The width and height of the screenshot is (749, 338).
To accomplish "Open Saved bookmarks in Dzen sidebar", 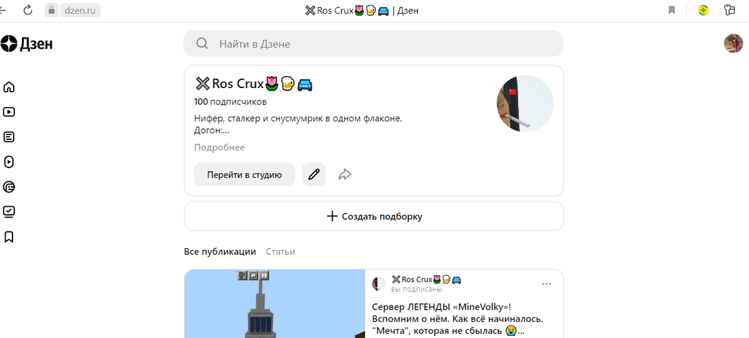I will 9,237.
